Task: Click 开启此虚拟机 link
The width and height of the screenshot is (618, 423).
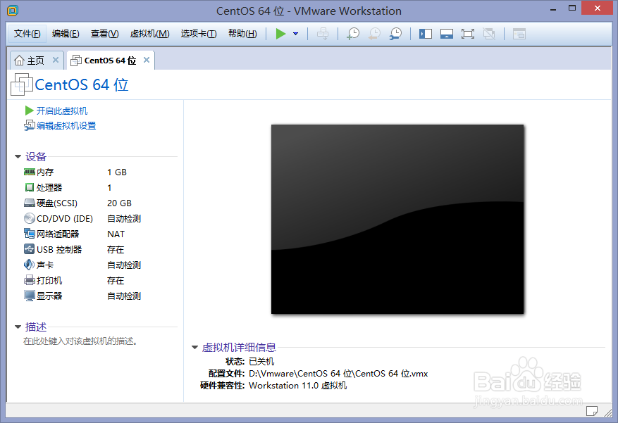Action: coord(62,111)
